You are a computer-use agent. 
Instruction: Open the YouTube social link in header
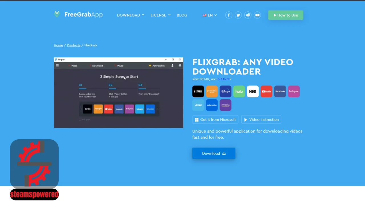coord(257,15)
